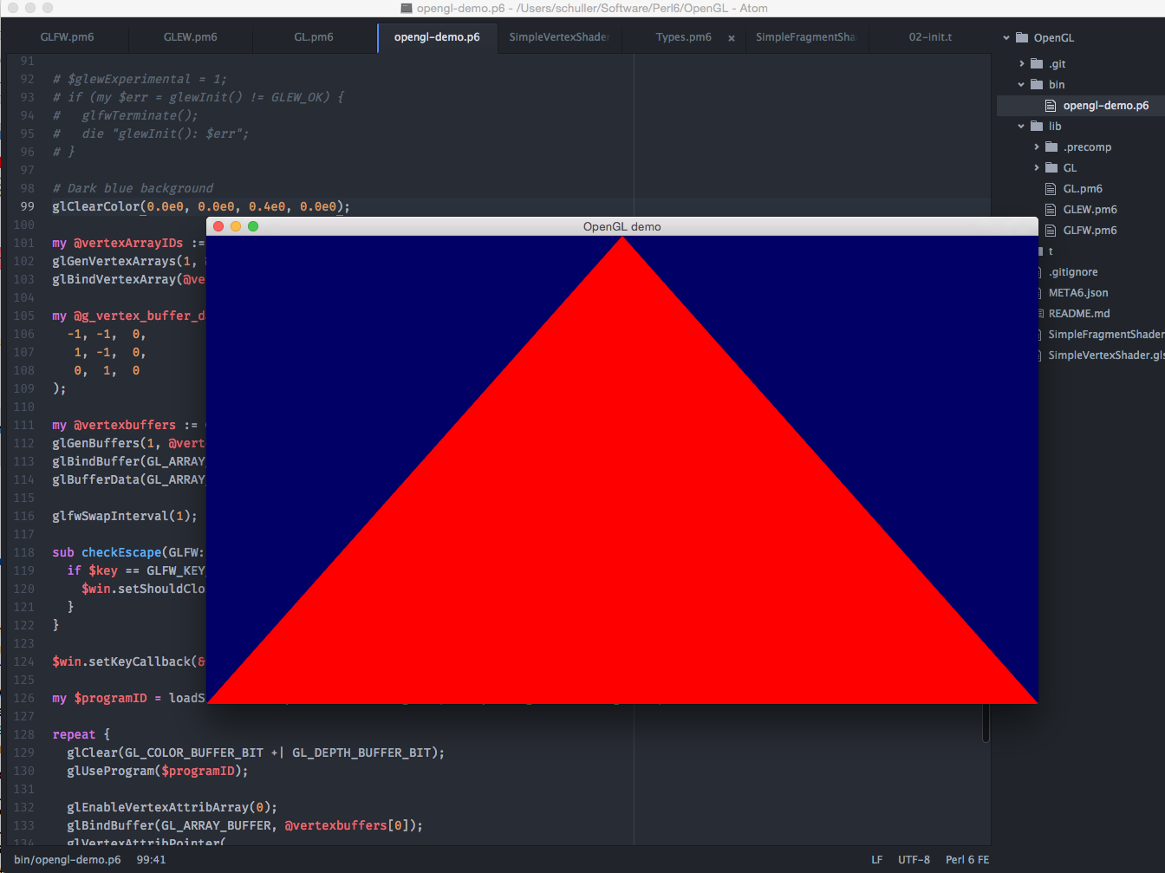Click the GL folder icon in tree

pos(1051,168)
